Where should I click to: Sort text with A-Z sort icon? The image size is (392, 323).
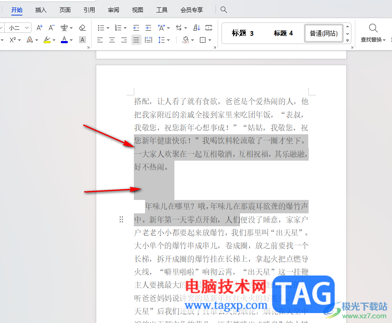(x=197, y=28)
